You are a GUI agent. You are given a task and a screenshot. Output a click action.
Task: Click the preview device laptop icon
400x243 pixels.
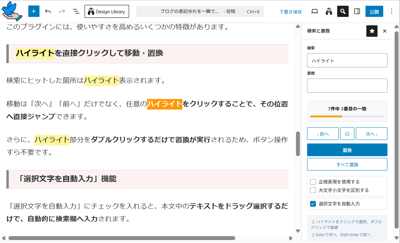[315, 11]
